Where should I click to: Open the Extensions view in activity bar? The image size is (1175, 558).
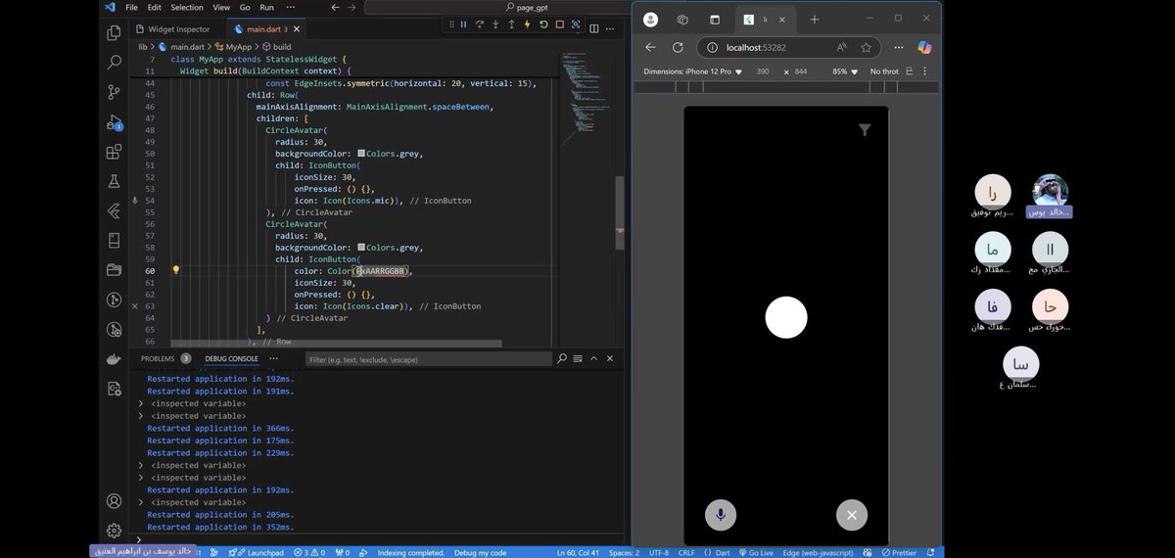tap(115, 153)
